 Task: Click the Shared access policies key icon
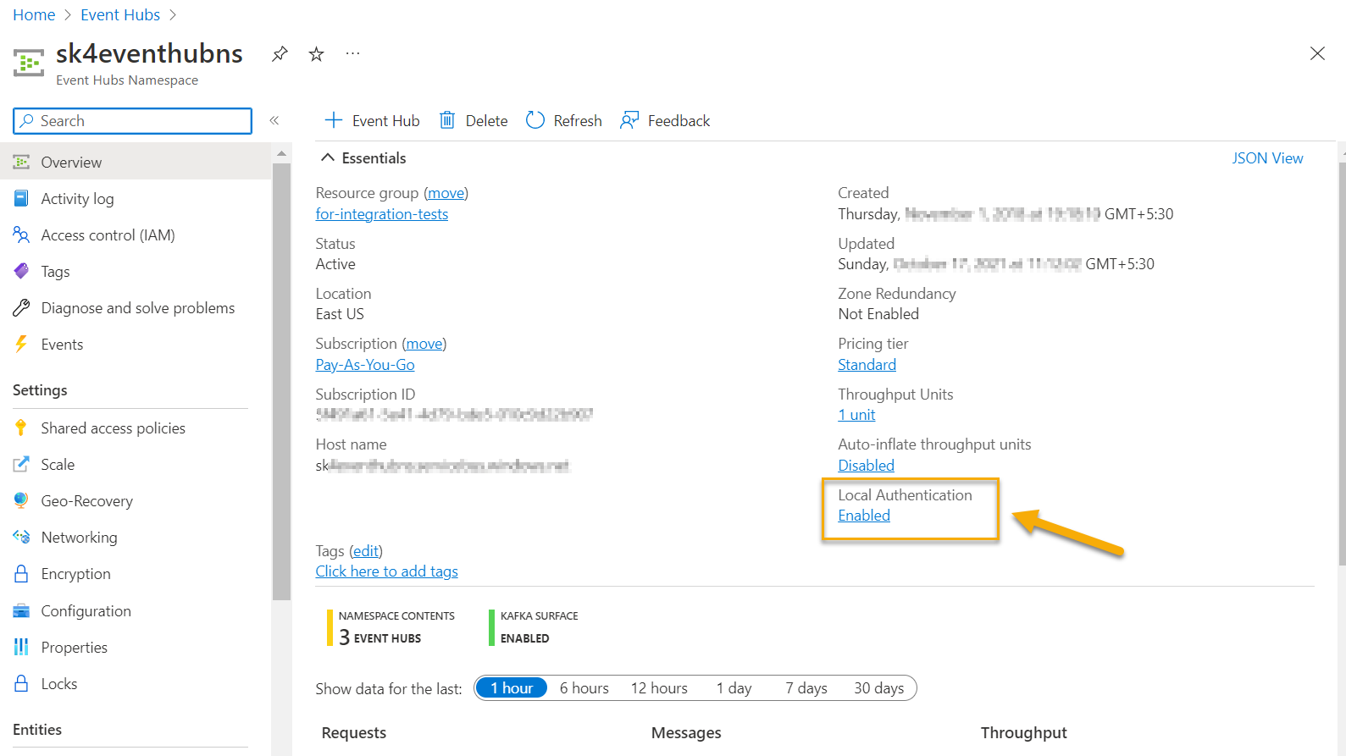coord(21,428)
